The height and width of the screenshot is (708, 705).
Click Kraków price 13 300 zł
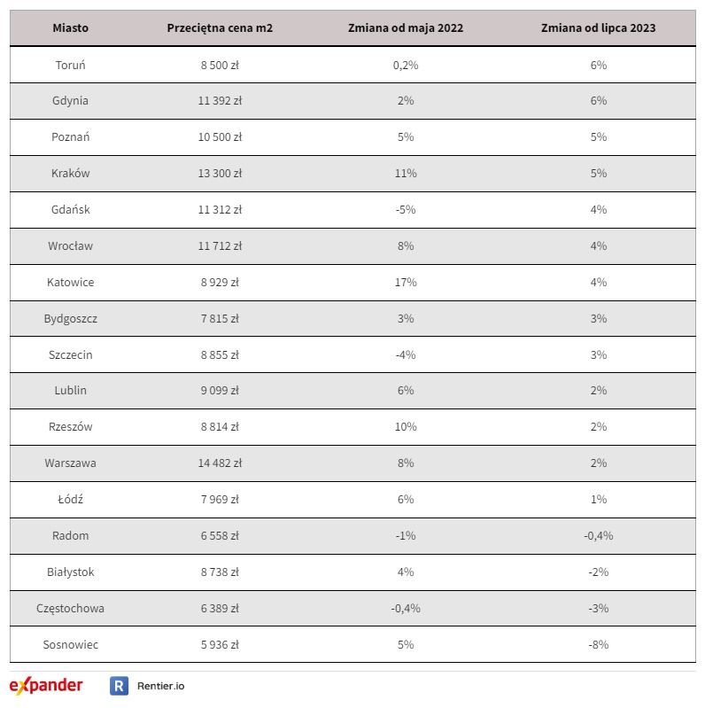point(220,174)
